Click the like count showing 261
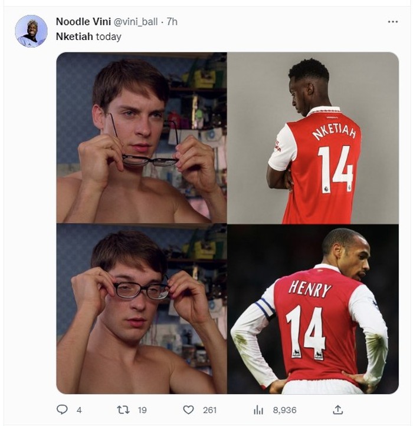Viewport: 413px width, 426px height. point(209,410)
